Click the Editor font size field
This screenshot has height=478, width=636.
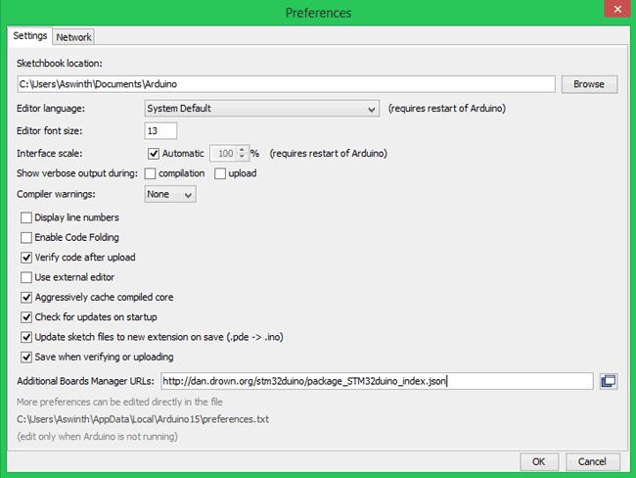point(160,131)
